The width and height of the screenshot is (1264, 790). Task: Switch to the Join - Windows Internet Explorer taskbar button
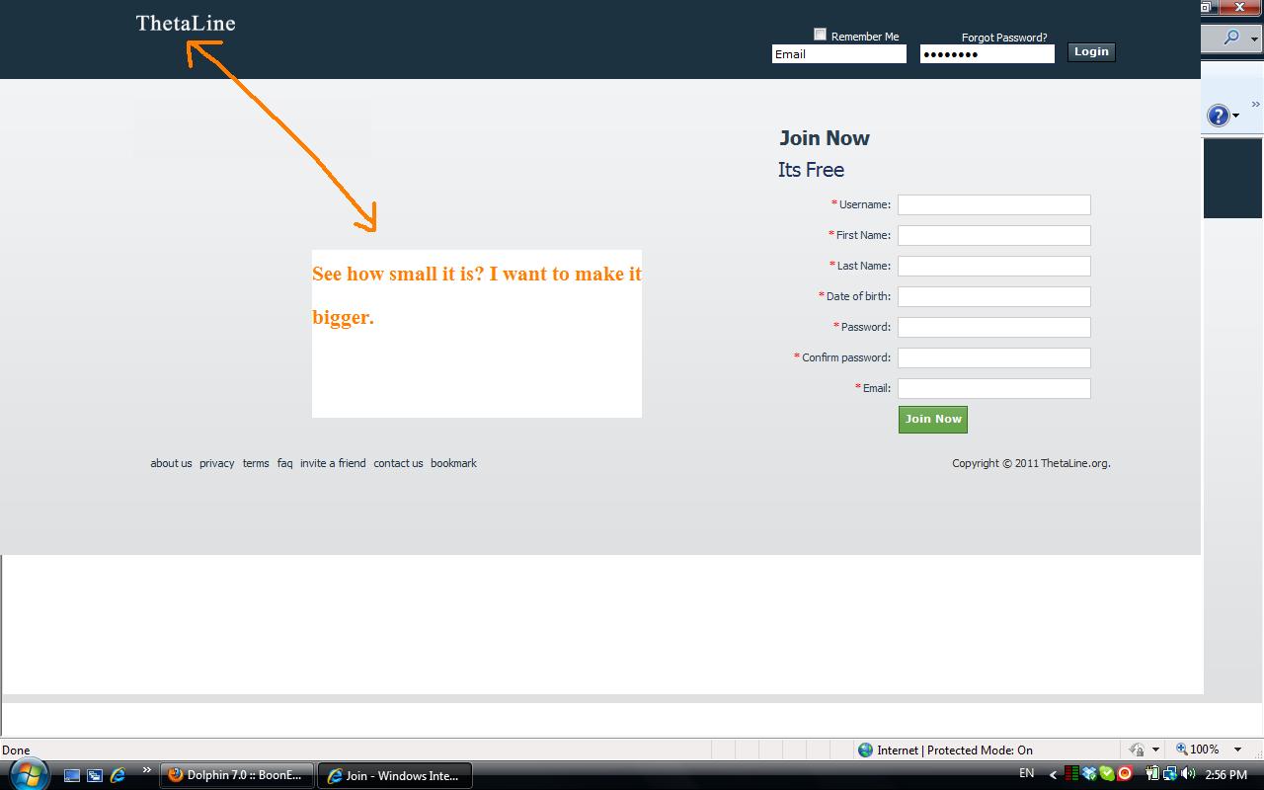(395, 775)
